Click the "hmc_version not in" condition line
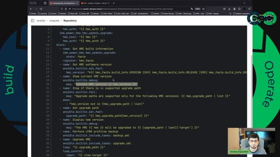 click(x=107, y=104)
